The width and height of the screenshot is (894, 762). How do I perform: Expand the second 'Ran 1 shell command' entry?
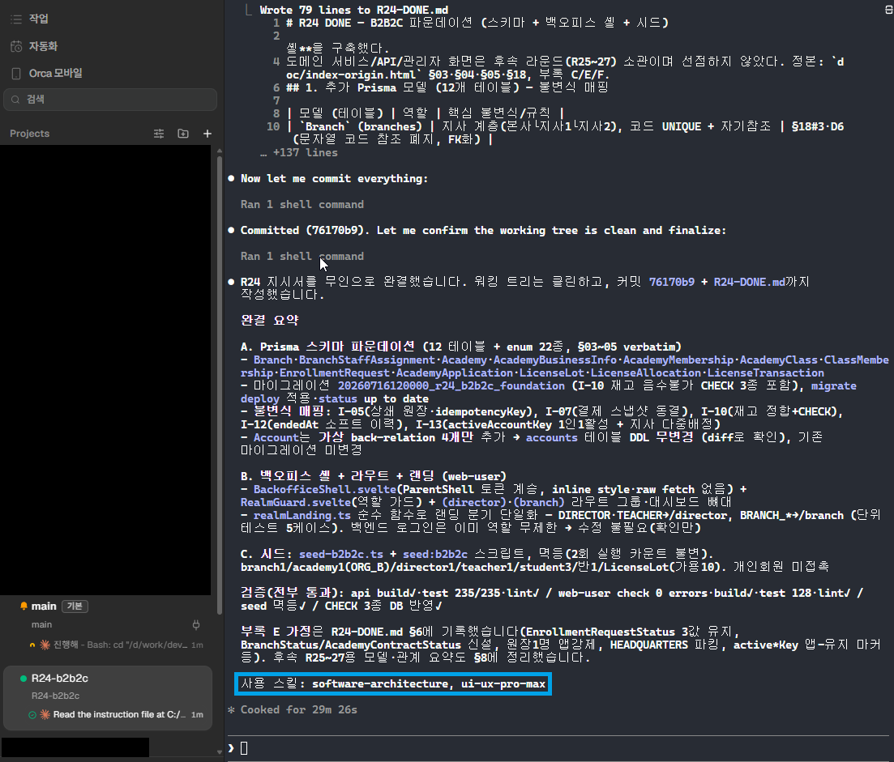point(302,256)
